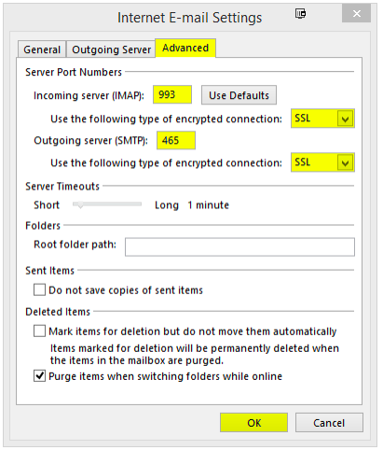Expand outgoing server encryption dropdown arrow

(346, 162)
